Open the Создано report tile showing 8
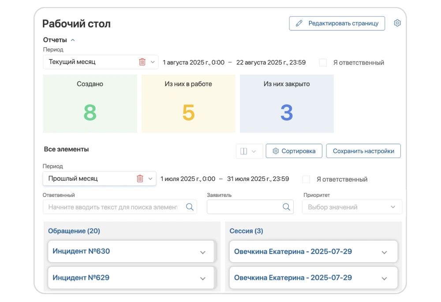 tap(90, 104)
